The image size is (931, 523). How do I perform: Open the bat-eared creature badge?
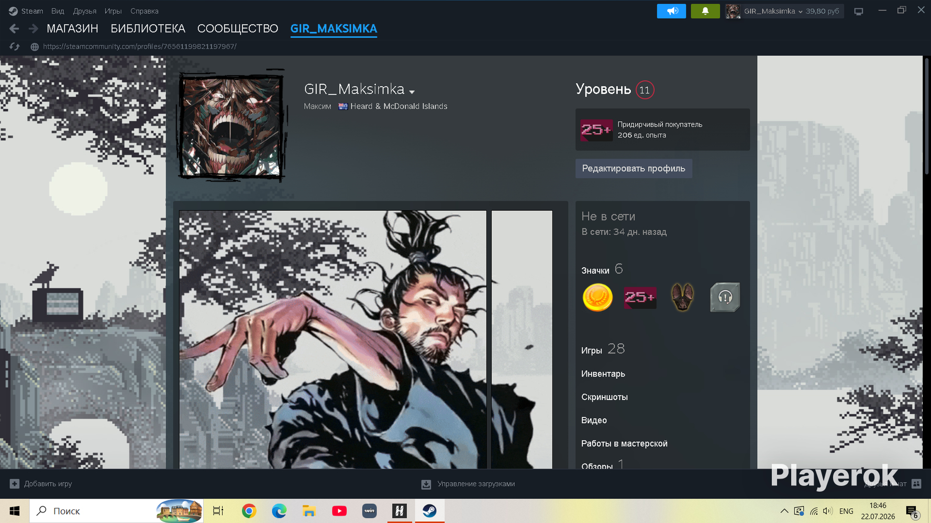682,297
